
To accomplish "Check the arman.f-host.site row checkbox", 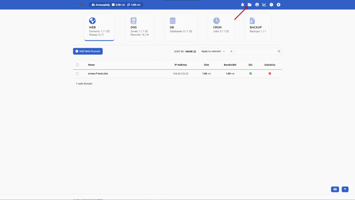I will (77, 74).
